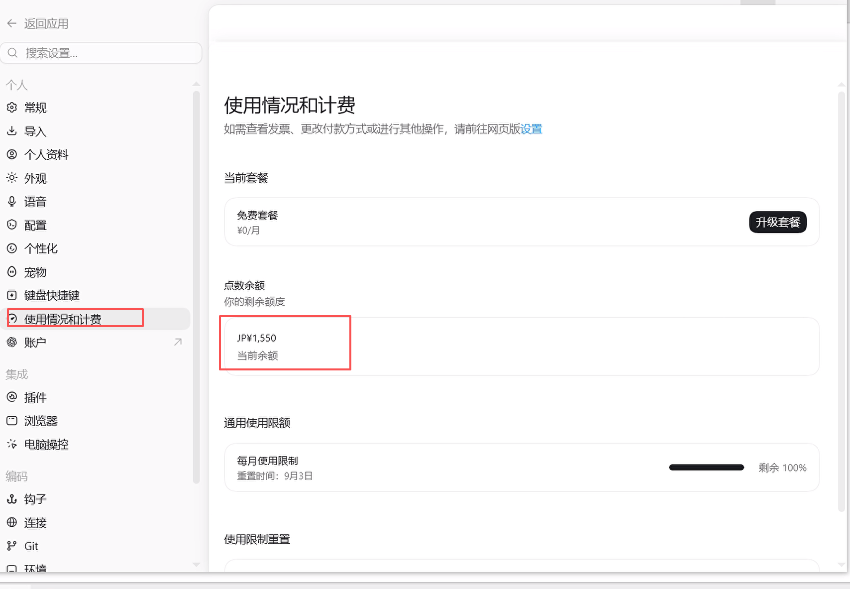The height and width of the screenshot is (589, 850).
Task: Click sidebar scrollbar down arrow
Action: pos(196,565)
